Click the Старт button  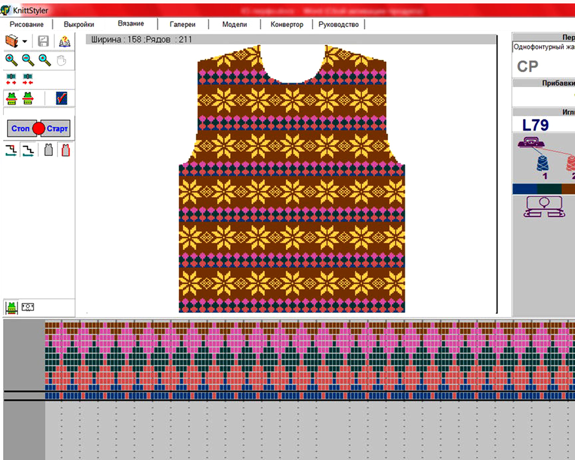coord(57,129)
